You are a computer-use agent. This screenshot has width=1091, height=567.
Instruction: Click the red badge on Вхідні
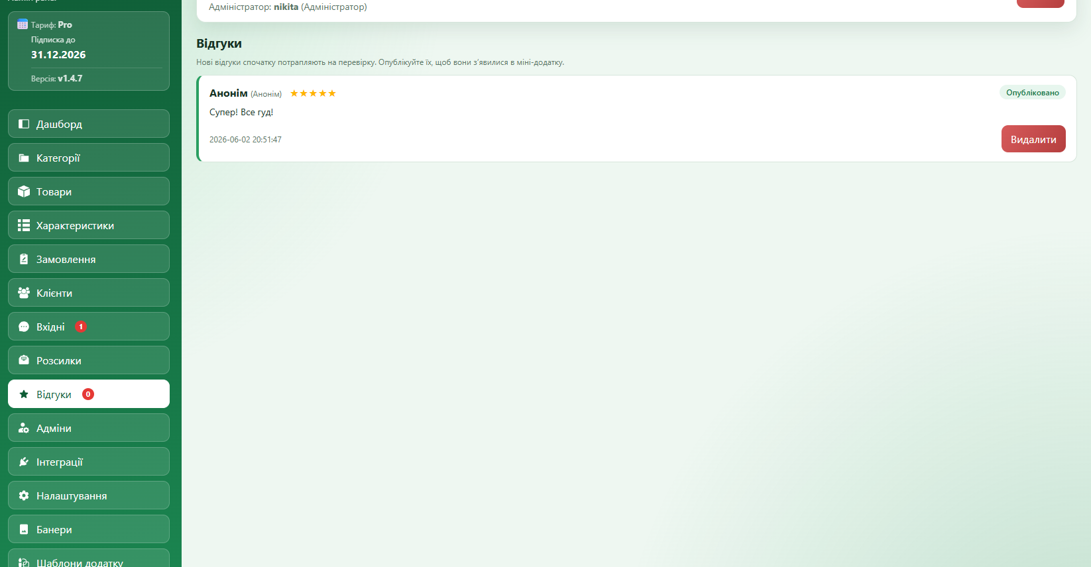tap(81, 327)
